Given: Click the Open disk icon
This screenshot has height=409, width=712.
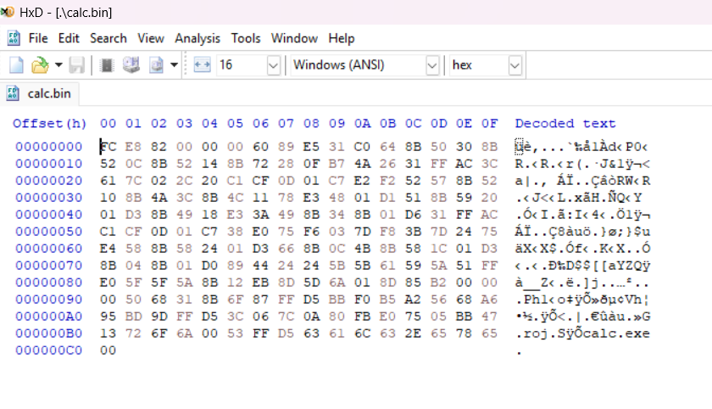Looking at the screenshot, I should 131,65.
